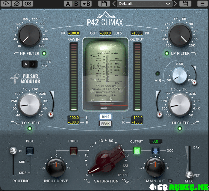Toggle the LO SHELF green LED

click(x=30, y=128)
